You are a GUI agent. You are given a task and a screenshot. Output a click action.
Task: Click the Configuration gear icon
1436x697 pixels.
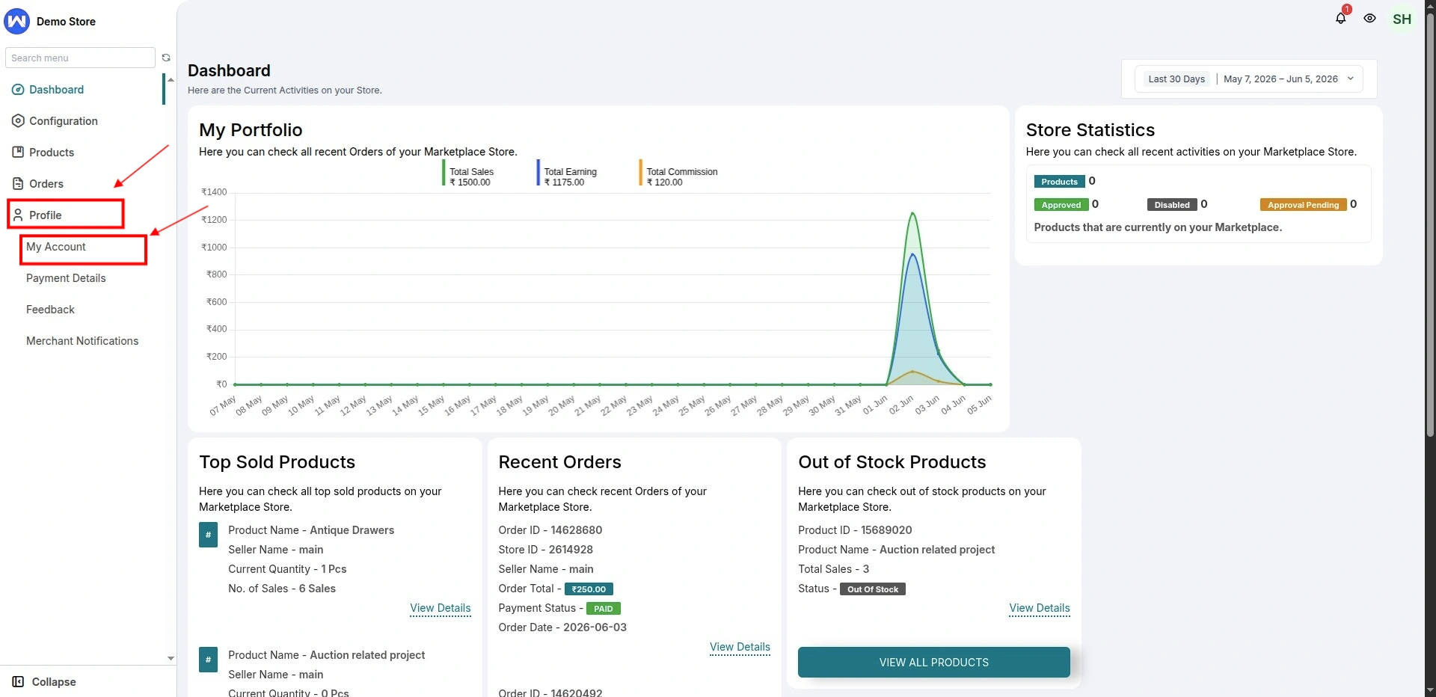18,121
